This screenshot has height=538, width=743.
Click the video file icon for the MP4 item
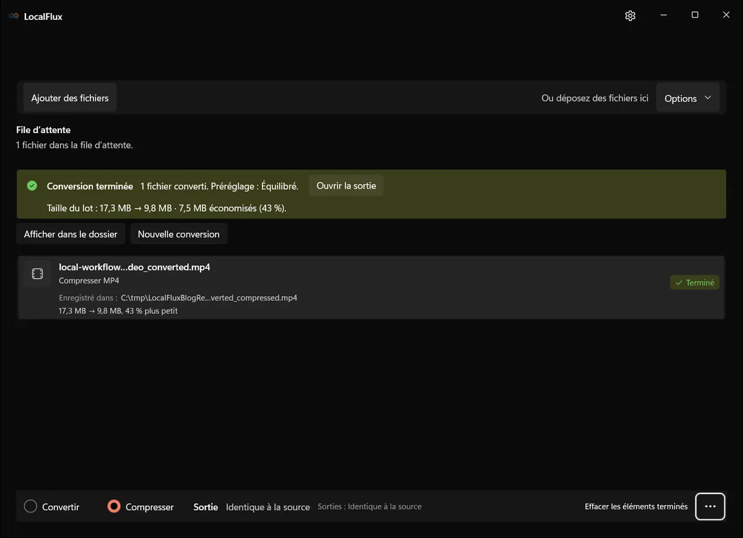click(37, 274)
